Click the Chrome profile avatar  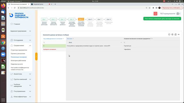[159, 8]
